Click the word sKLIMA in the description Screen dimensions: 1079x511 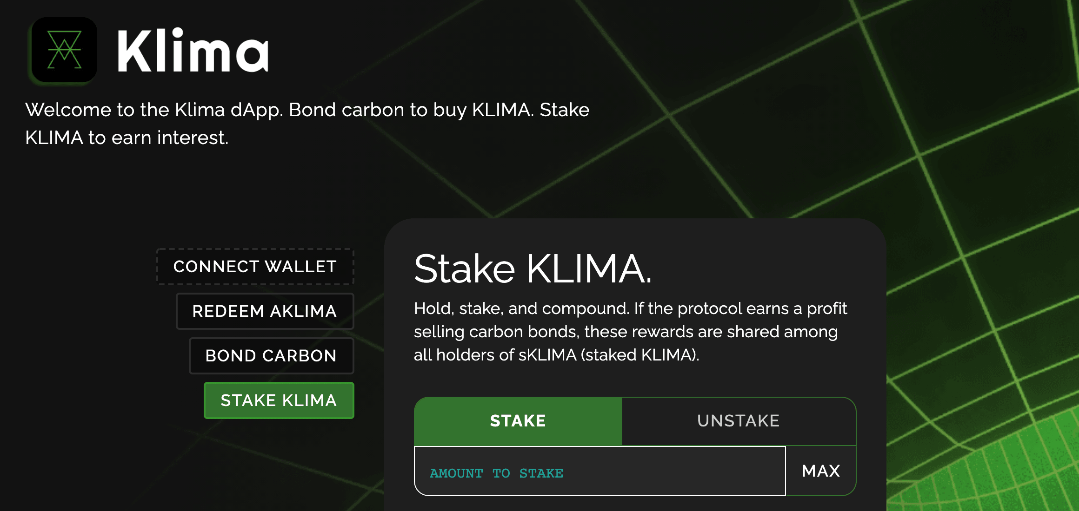[547, 355]
